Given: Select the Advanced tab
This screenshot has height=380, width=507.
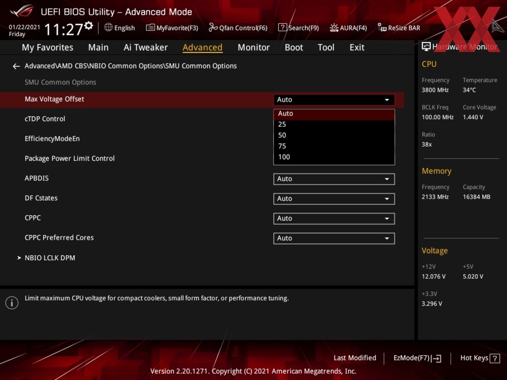Looking at the screenshot, I should pos(202,48).
